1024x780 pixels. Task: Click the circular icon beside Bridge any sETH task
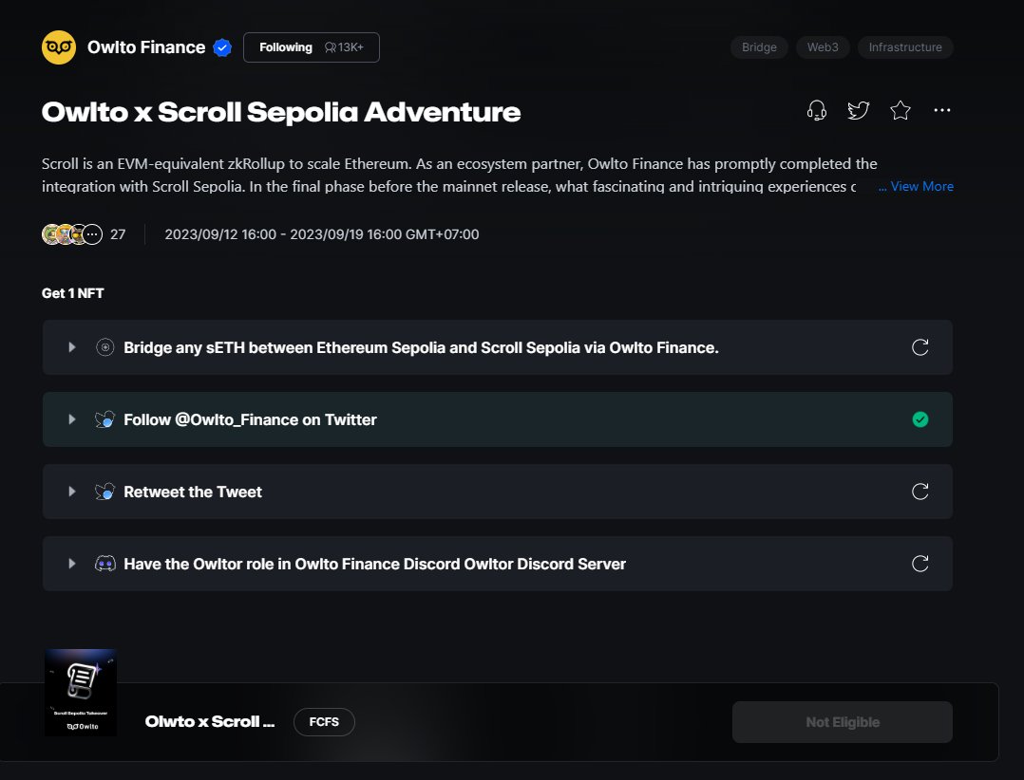tap(104, 347)
